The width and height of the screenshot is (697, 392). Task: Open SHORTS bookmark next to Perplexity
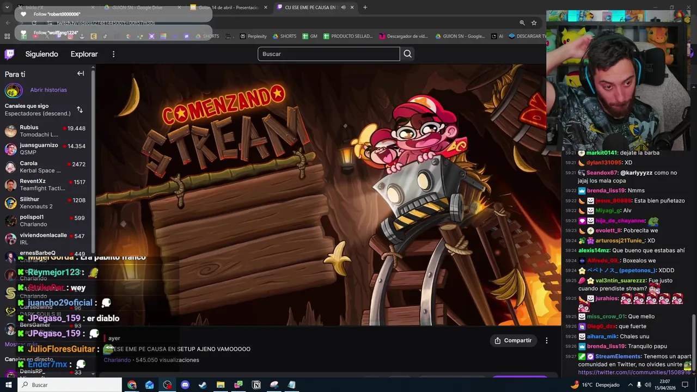[284, 36]
